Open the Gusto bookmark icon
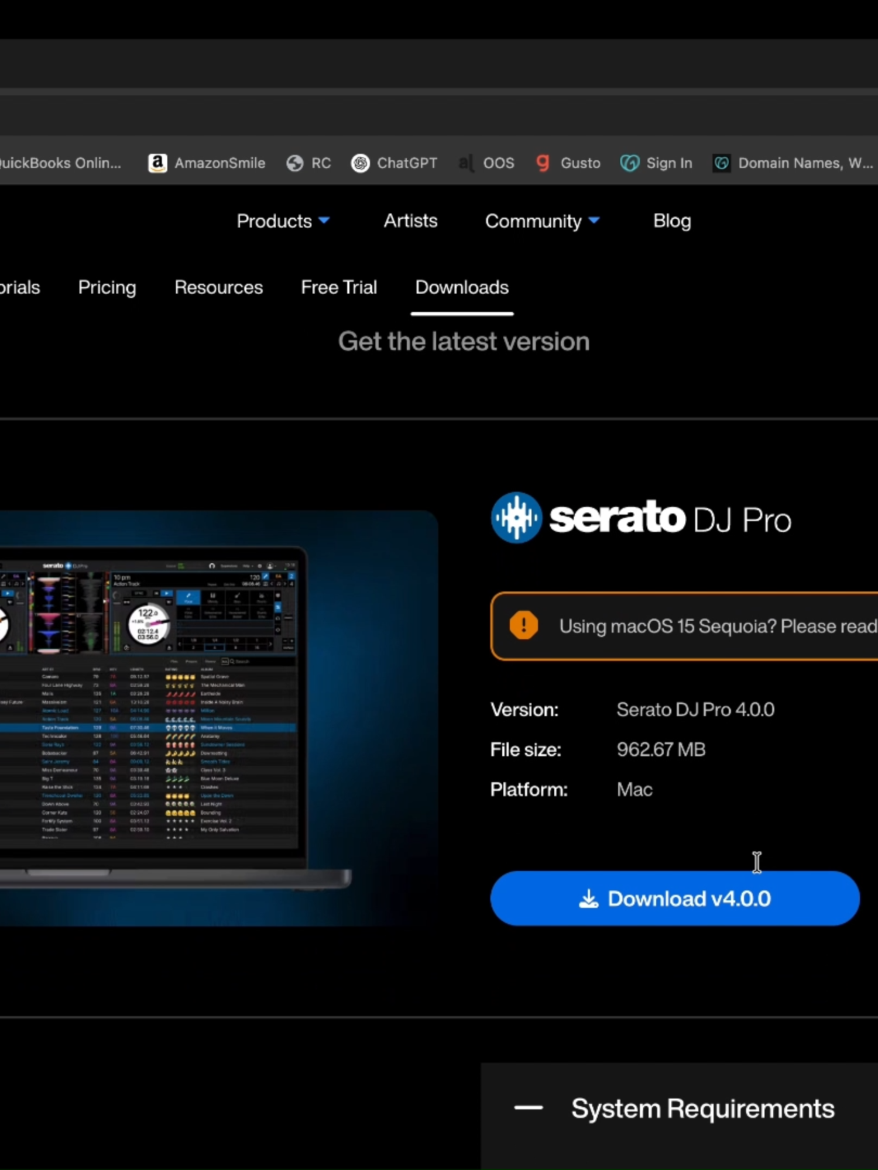Viewport: 878px width, 1170px height. (543, 163)
